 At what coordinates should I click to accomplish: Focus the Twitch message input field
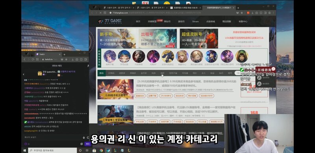pos(53,137)
